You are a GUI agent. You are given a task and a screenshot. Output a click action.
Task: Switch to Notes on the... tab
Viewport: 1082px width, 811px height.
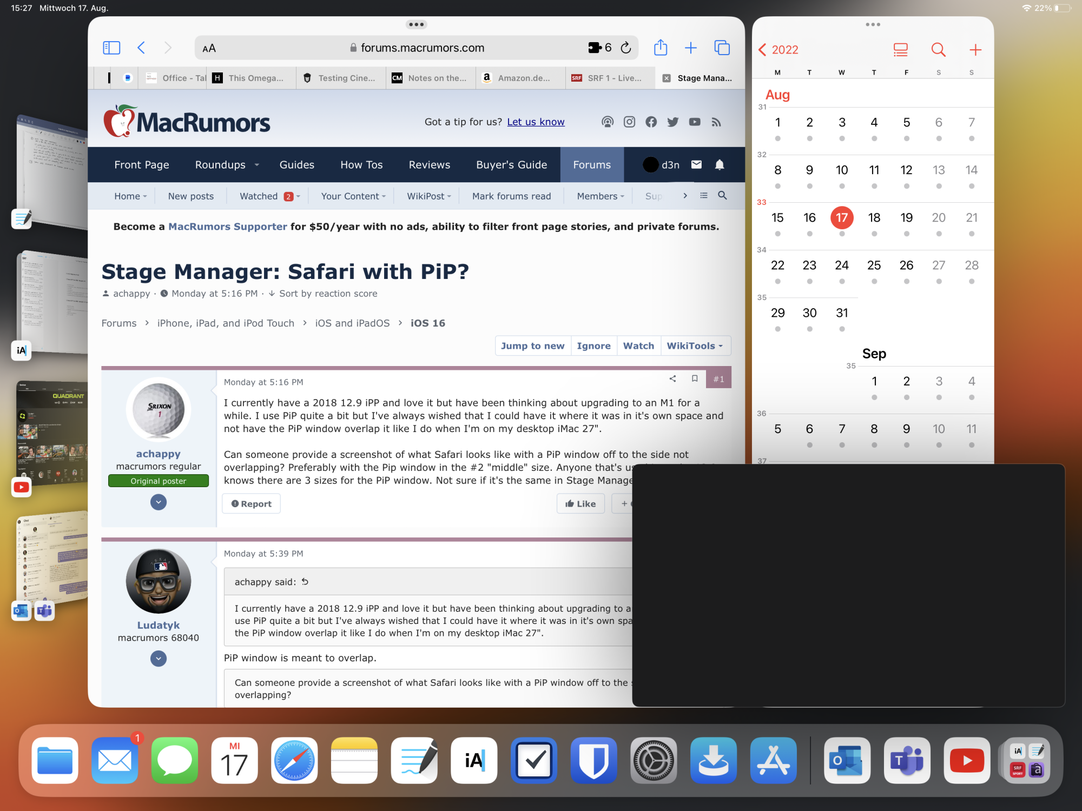[x=431, y=78]
